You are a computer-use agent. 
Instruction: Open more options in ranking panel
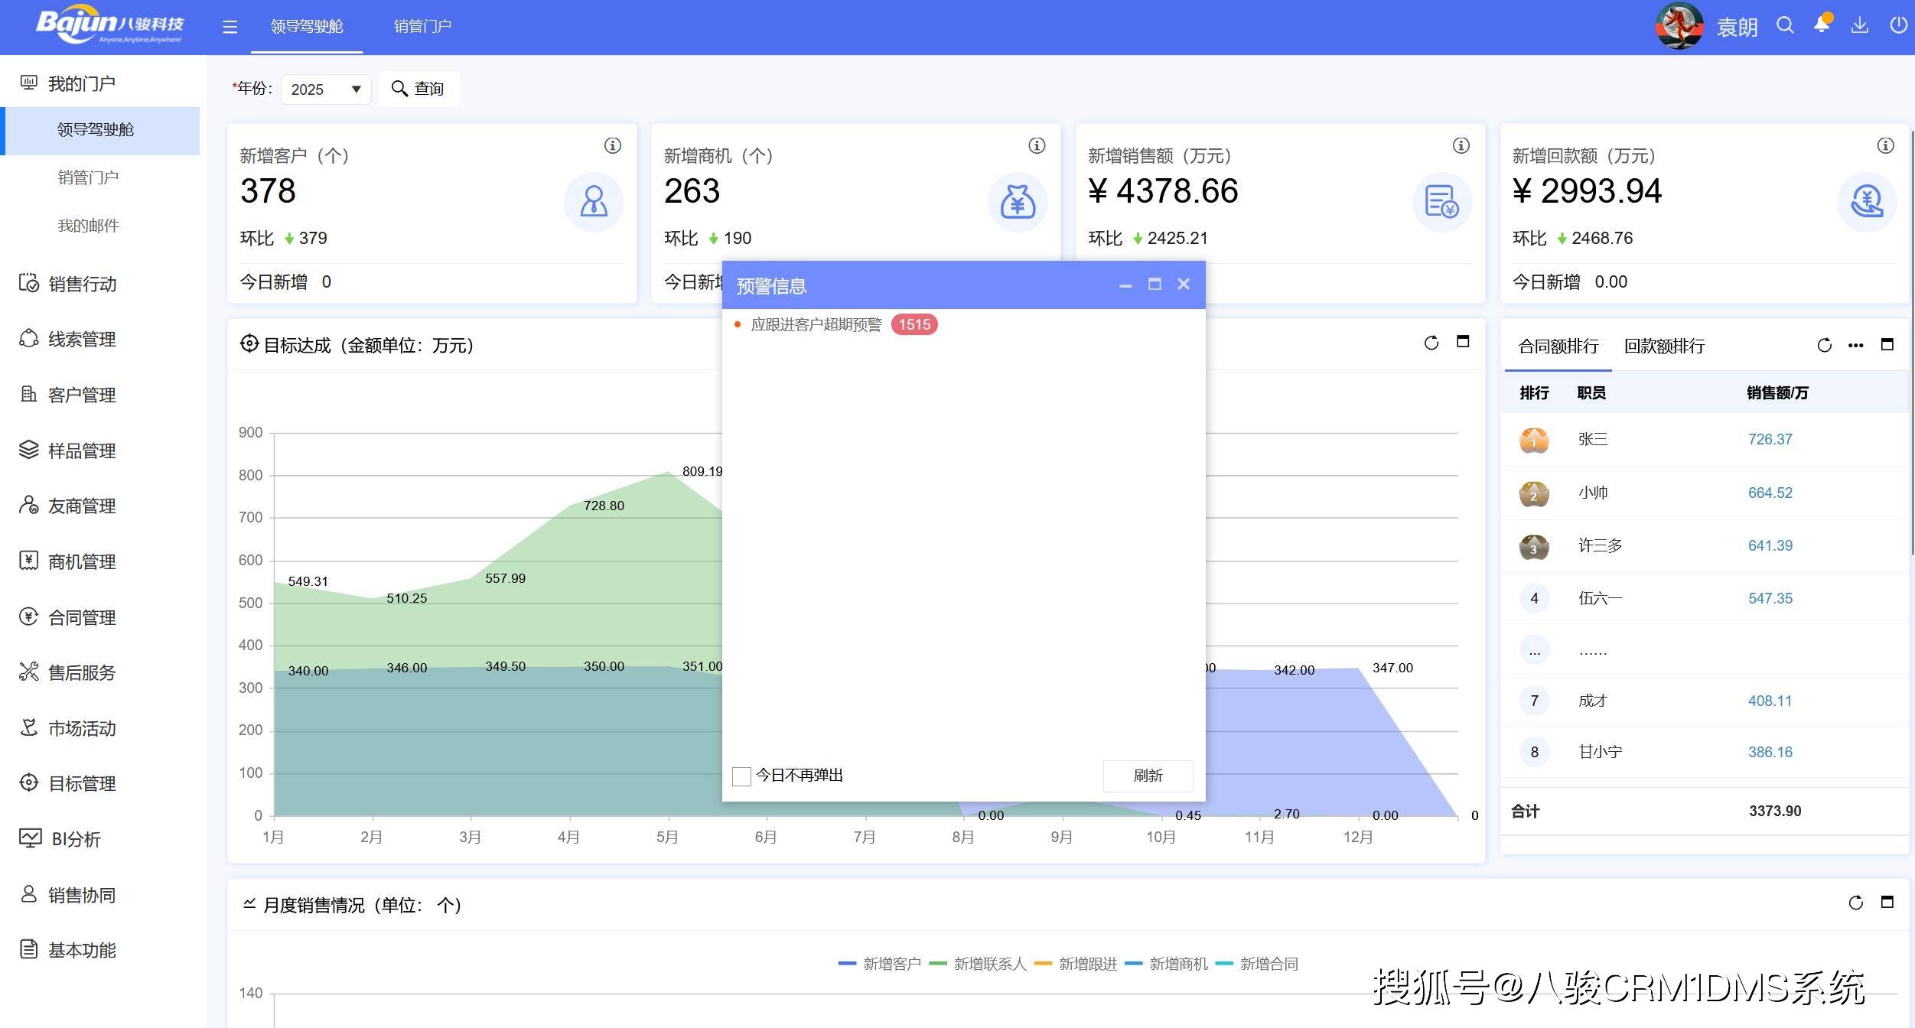click(1855, 345)
